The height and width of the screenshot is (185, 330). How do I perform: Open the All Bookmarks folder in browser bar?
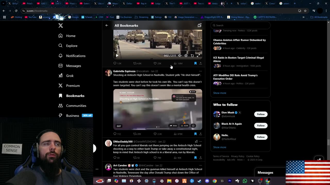[319, 17]
